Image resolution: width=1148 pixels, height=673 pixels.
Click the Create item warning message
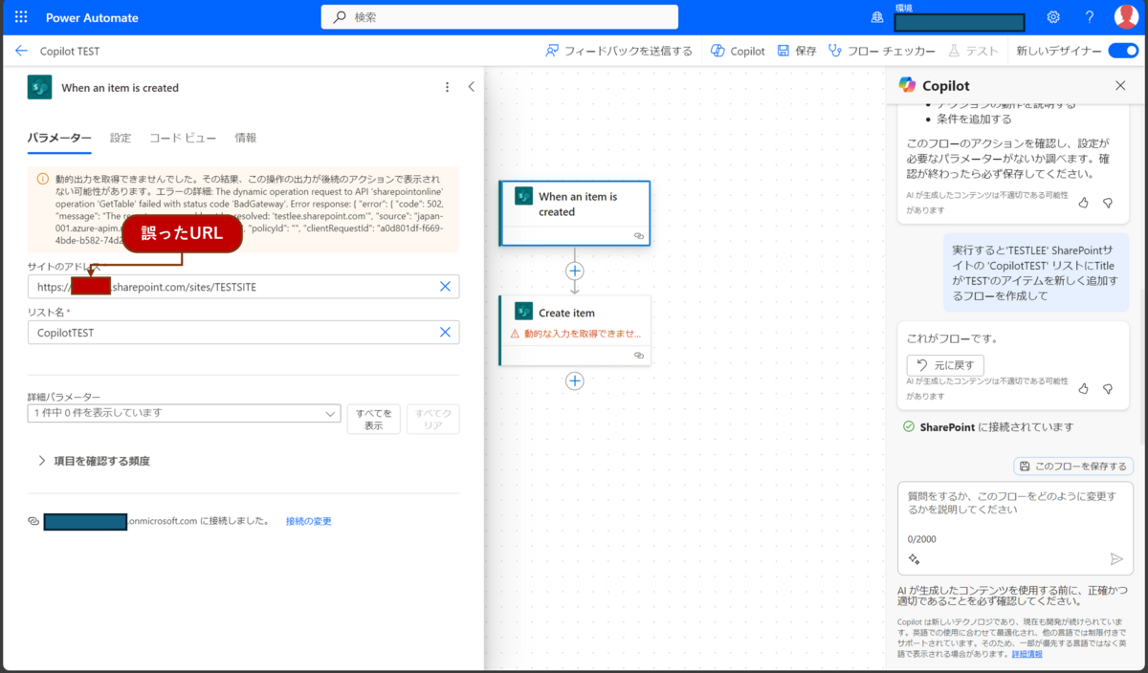click(x=575, y=334)
